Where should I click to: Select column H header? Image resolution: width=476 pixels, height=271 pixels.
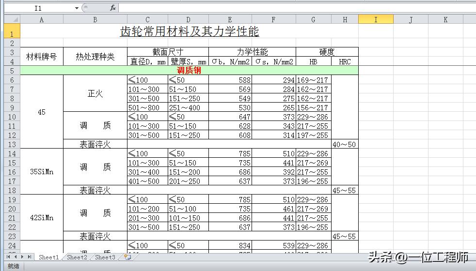click(345, 20)
